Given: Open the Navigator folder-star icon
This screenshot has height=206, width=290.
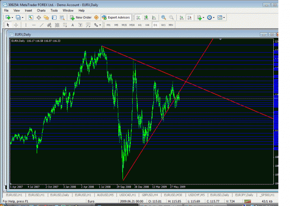Looking at the screenshot, I should pyautogui.click(x=46, y=18).
